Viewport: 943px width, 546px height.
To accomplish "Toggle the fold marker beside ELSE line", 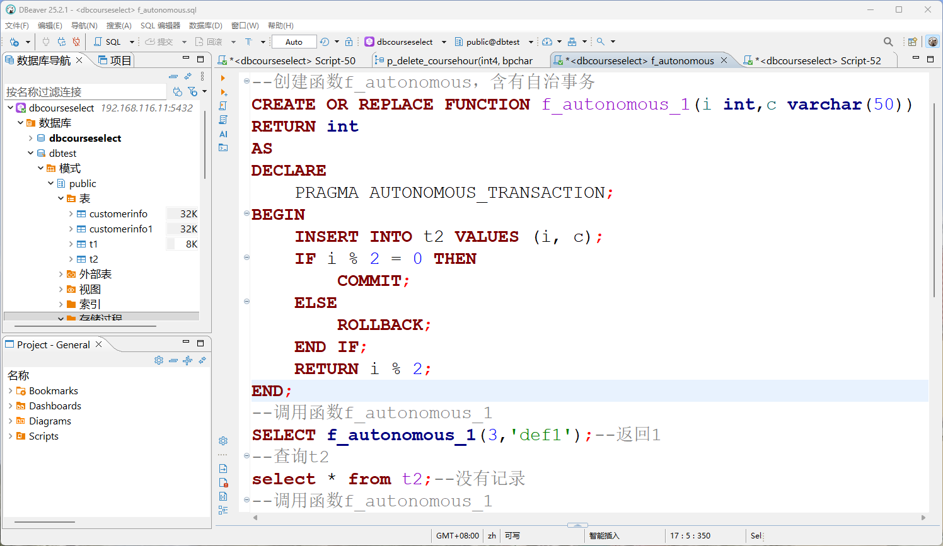I will [246, 301].
